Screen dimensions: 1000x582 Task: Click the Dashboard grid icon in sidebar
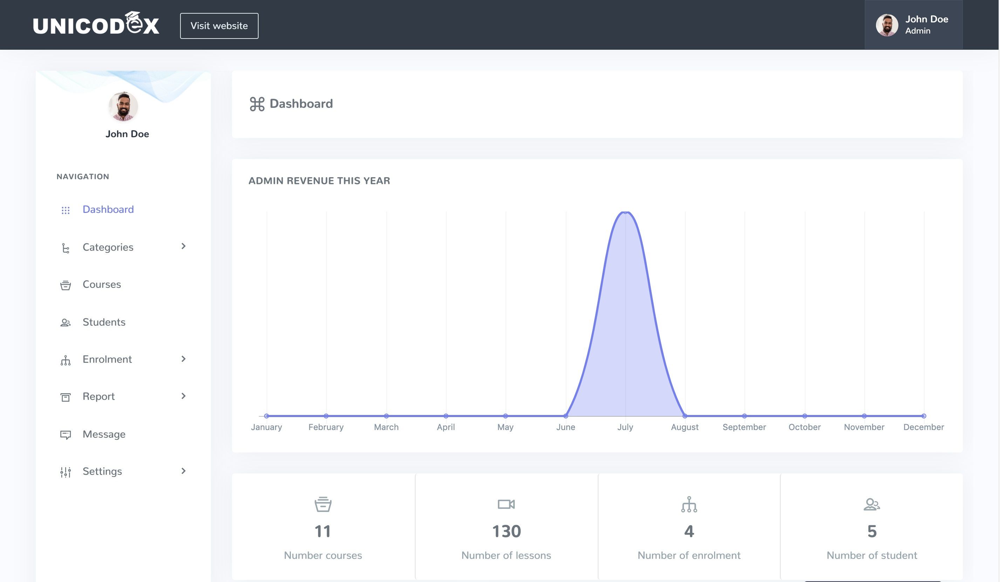pyautogui.click(x=66, y=210)
